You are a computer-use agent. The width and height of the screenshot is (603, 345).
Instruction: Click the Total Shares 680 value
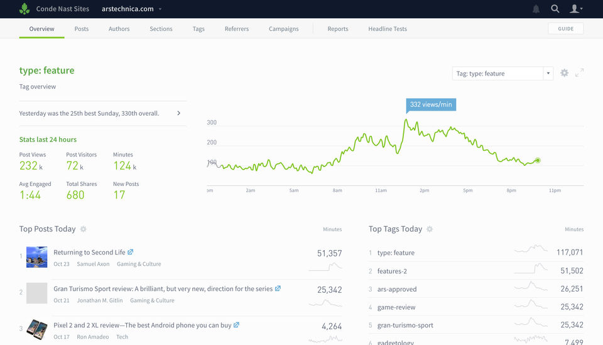point(75,195)
